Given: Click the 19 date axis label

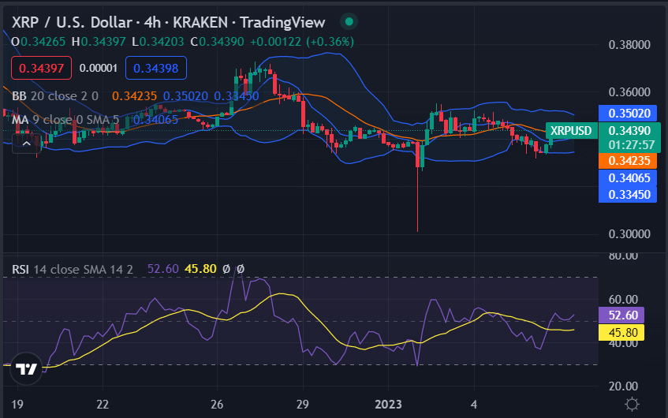Looking at the screenshot, I should [17, 405].
